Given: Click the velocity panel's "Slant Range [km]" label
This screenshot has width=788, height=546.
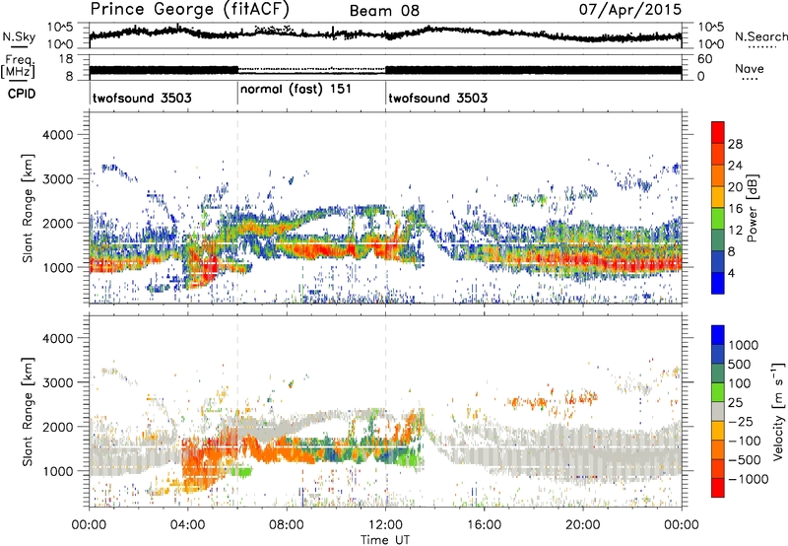Looking at the screenshot, I should 28,412.
